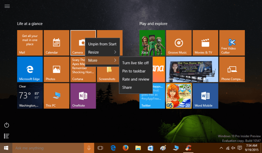
Task: Open the Photos tile
Action: click(56, 69)
